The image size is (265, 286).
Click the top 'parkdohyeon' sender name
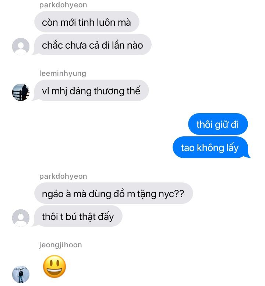(x=63, y=5)
